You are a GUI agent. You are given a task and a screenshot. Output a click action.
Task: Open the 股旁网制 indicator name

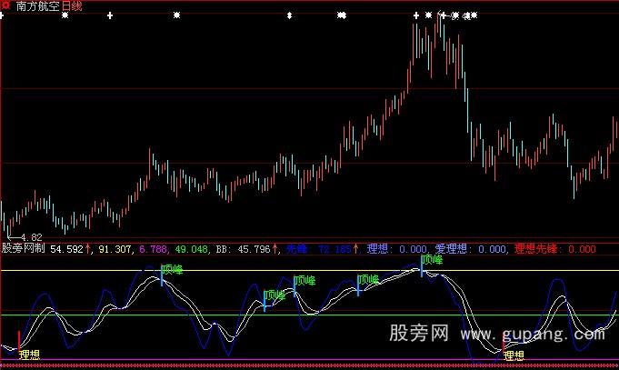point(24,248)
